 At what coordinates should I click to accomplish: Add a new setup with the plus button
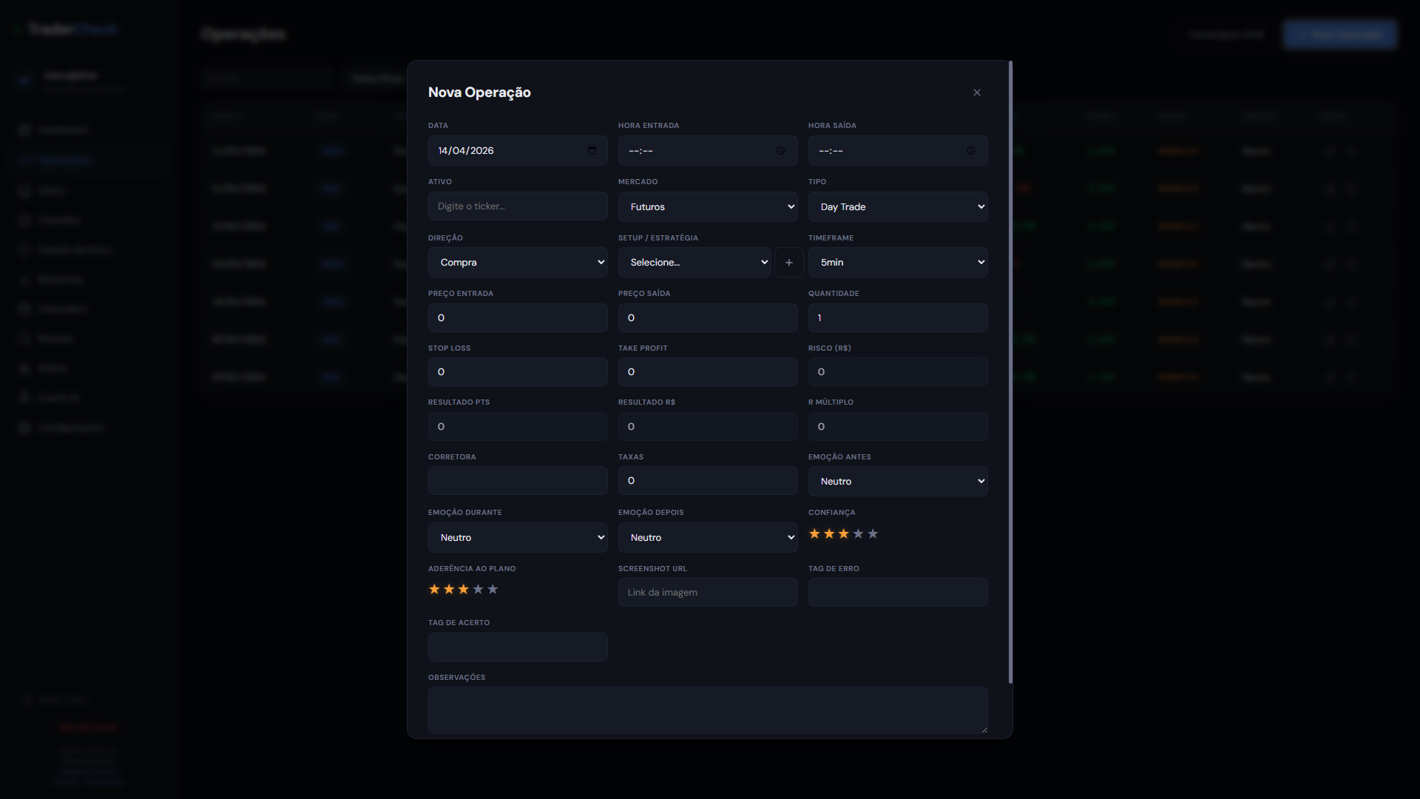(x=788, y=263)
